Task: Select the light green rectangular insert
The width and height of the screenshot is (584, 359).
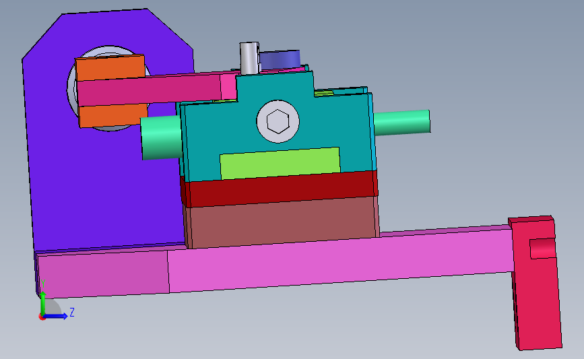Action: (280, 163)
